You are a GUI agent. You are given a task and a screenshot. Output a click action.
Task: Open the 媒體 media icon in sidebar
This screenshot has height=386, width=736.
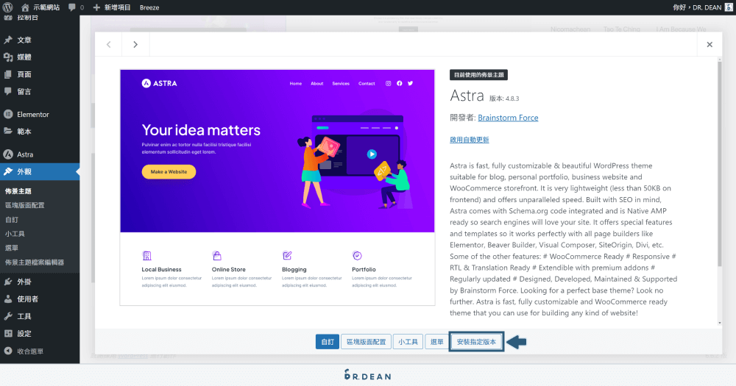8,57
